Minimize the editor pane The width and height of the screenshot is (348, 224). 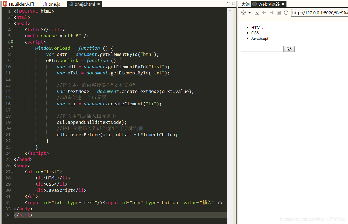pyautogui.click(x=229, y=3)
